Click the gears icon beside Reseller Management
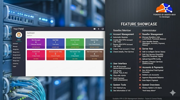This screenshot has height=100, width=180. click(140, 34)
